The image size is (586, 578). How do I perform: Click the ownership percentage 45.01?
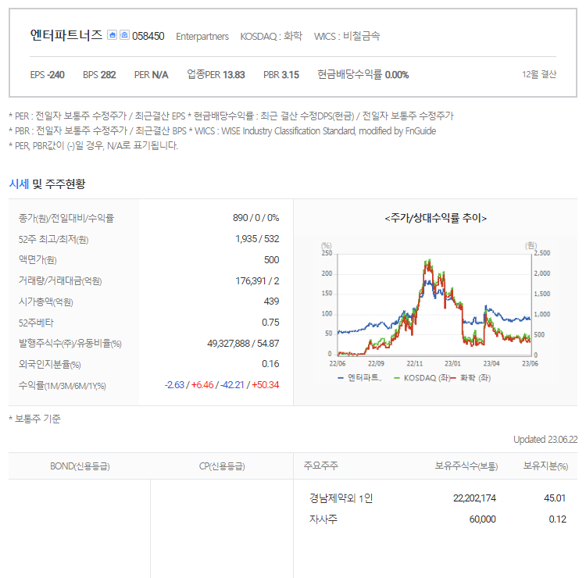555,498
